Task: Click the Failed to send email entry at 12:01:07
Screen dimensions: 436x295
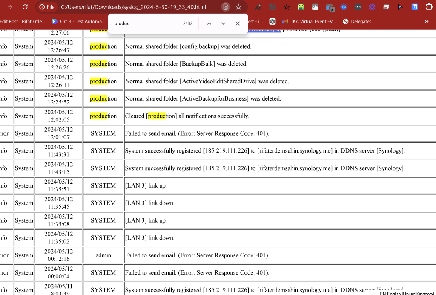Action: pyautogui.click(x=197, y=133)
